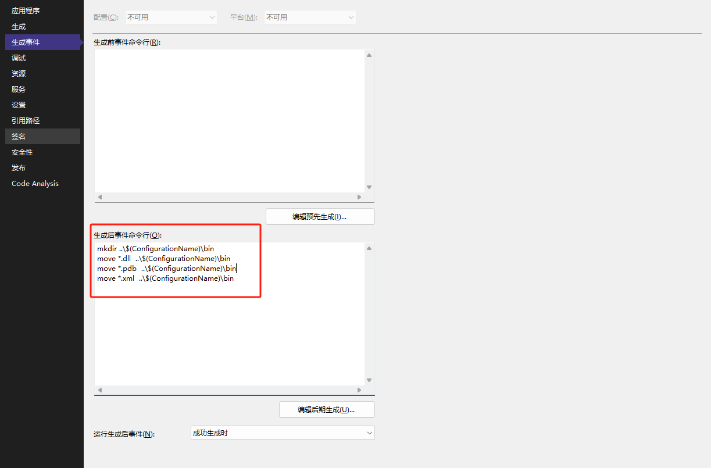Open the 设置 page in the sidebar

[18, 105]
